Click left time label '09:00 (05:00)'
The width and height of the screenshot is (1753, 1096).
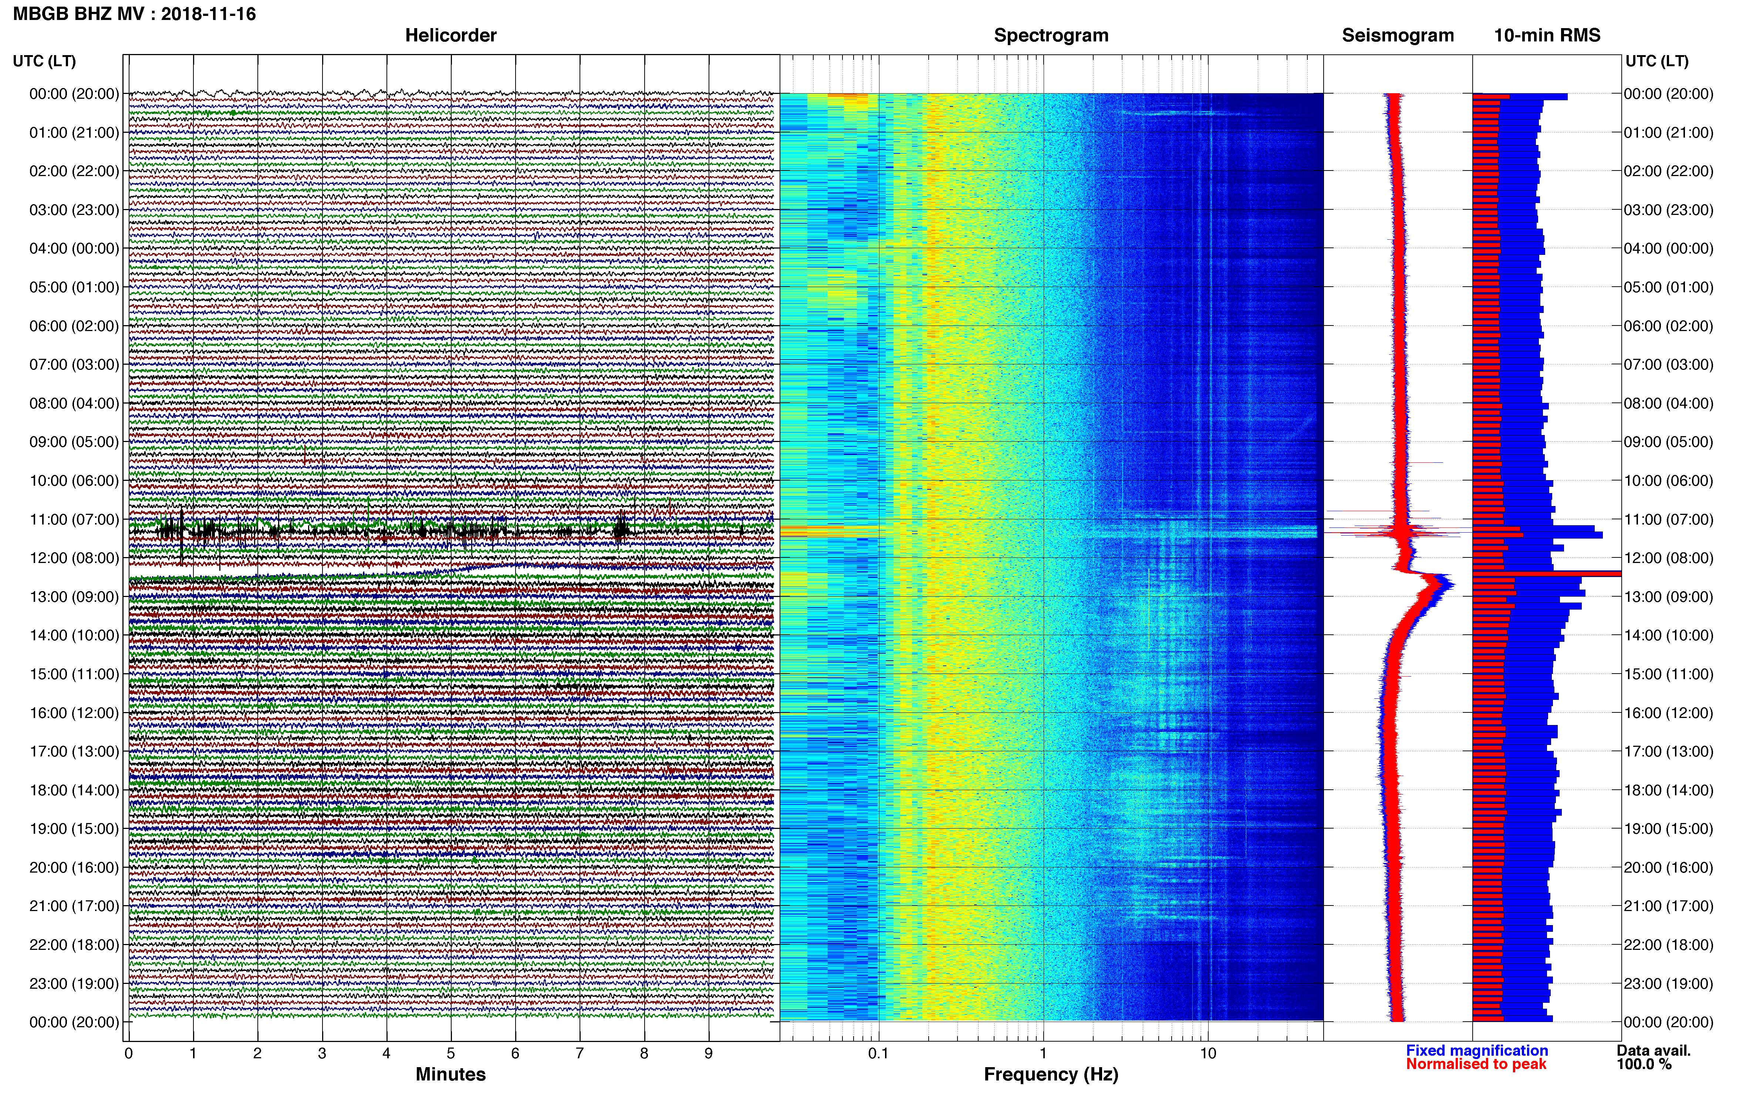tap(74, 441)
